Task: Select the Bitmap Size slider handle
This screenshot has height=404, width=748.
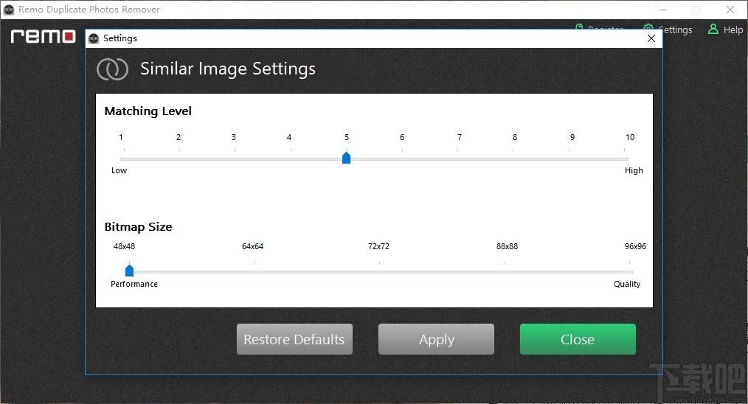Action: pyautogui.click(x=129, y=271)
